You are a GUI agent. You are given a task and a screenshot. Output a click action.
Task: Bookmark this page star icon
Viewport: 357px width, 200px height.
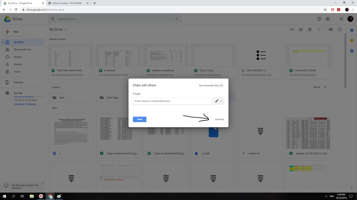325,10
